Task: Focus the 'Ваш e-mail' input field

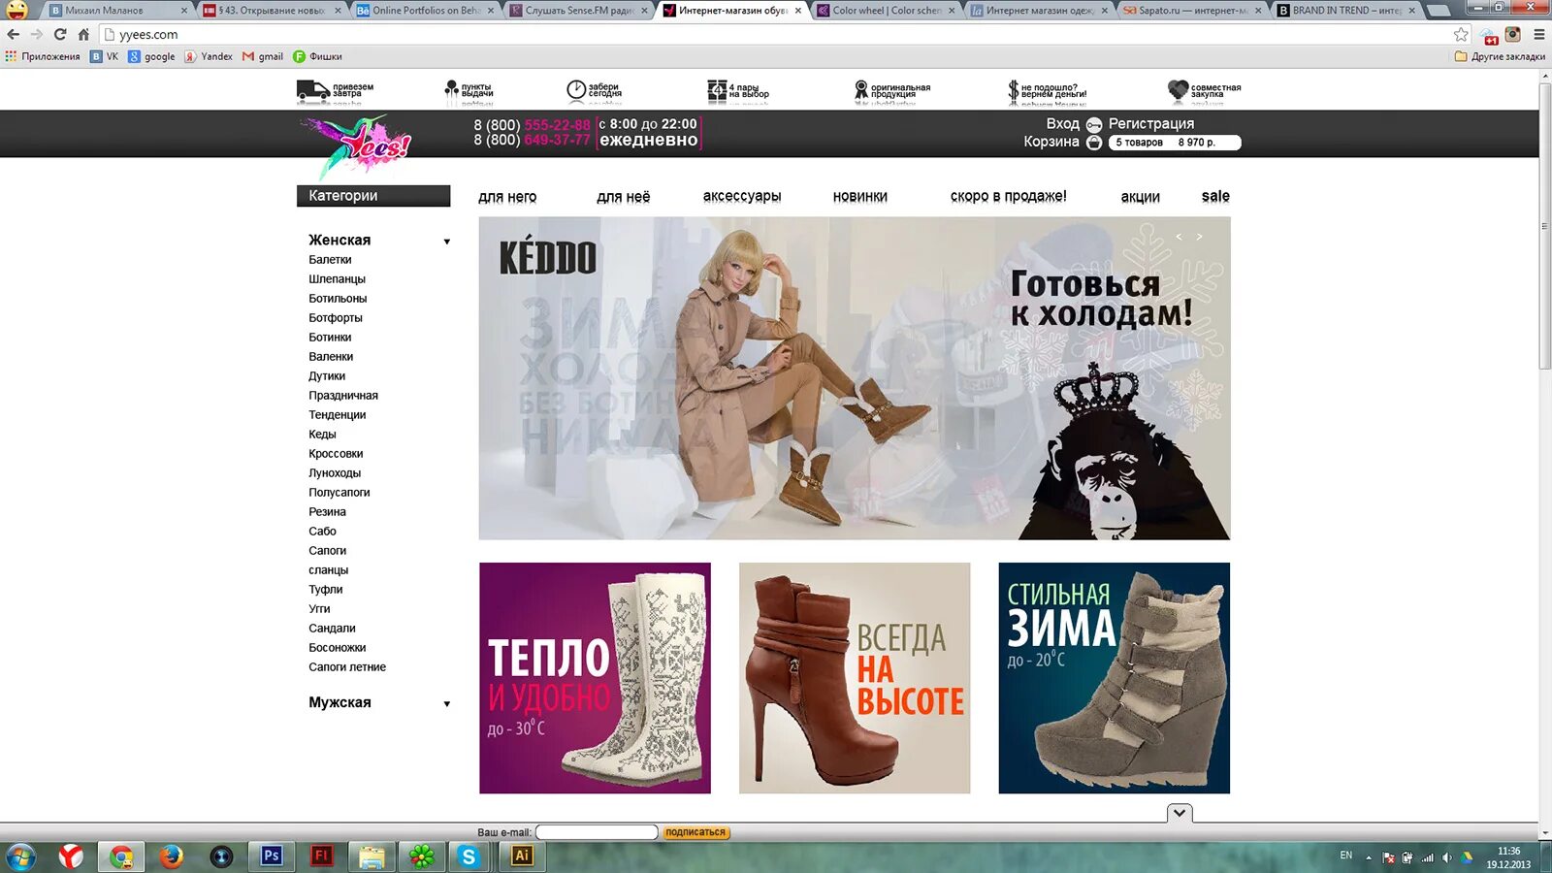Action: (x=597, y=832)
